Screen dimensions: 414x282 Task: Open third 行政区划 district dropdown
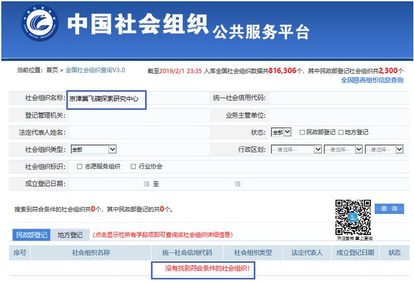[x=384, y=149]
